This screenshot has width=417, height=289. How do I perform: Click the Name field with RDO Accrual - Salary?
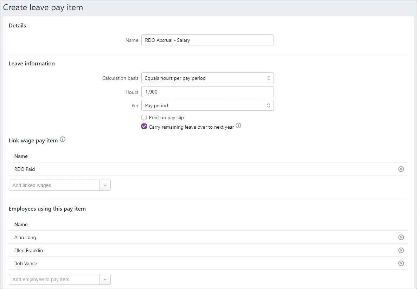pyautogui.click(x=207, y=40)
